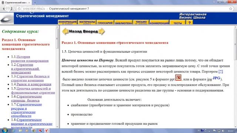Open Internet Explorer from the taskbar

tap(14, 130)
